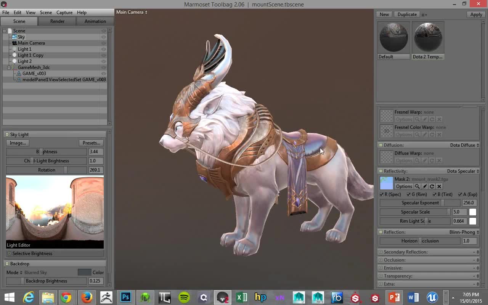Select the Light 1 Copy bulb icon
Screen dimensions: 488x305
[x=14, y=55]
